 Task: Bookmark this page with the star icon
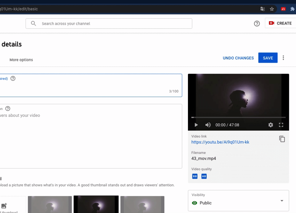coord(272,9)
